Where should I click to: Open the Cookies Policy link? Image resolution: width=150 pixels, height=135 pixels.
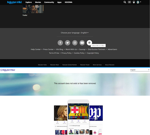79,53
